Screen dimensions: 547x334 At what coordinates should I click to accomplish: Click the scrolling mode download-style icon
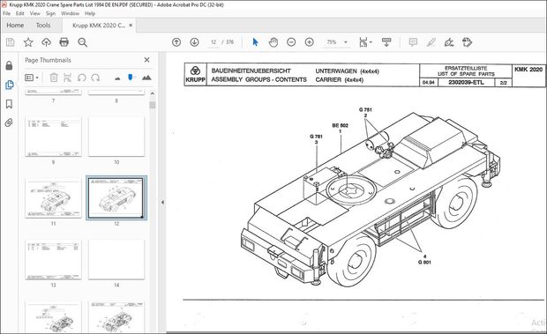click(386, 42)
